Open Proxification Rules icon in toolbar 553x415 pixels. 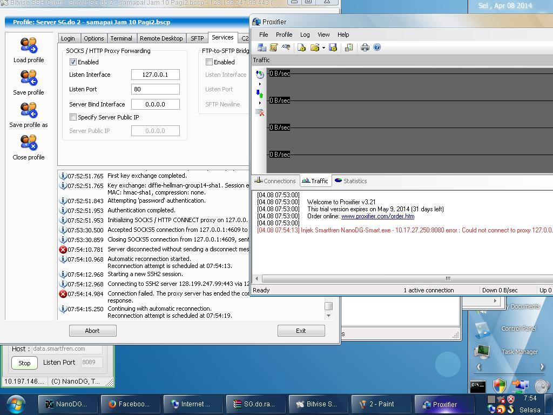coord(274,48)
